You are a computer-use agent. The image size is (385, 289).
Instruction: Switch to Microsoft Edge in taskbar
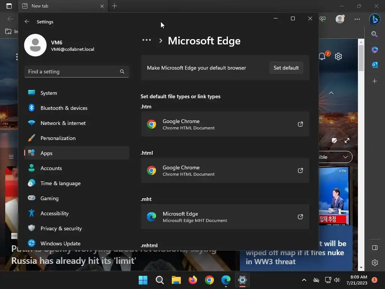[226, 280]
